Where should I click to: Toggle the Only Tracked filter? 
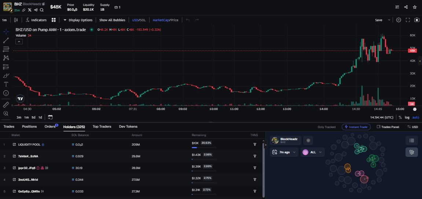[x=326, y=127]
